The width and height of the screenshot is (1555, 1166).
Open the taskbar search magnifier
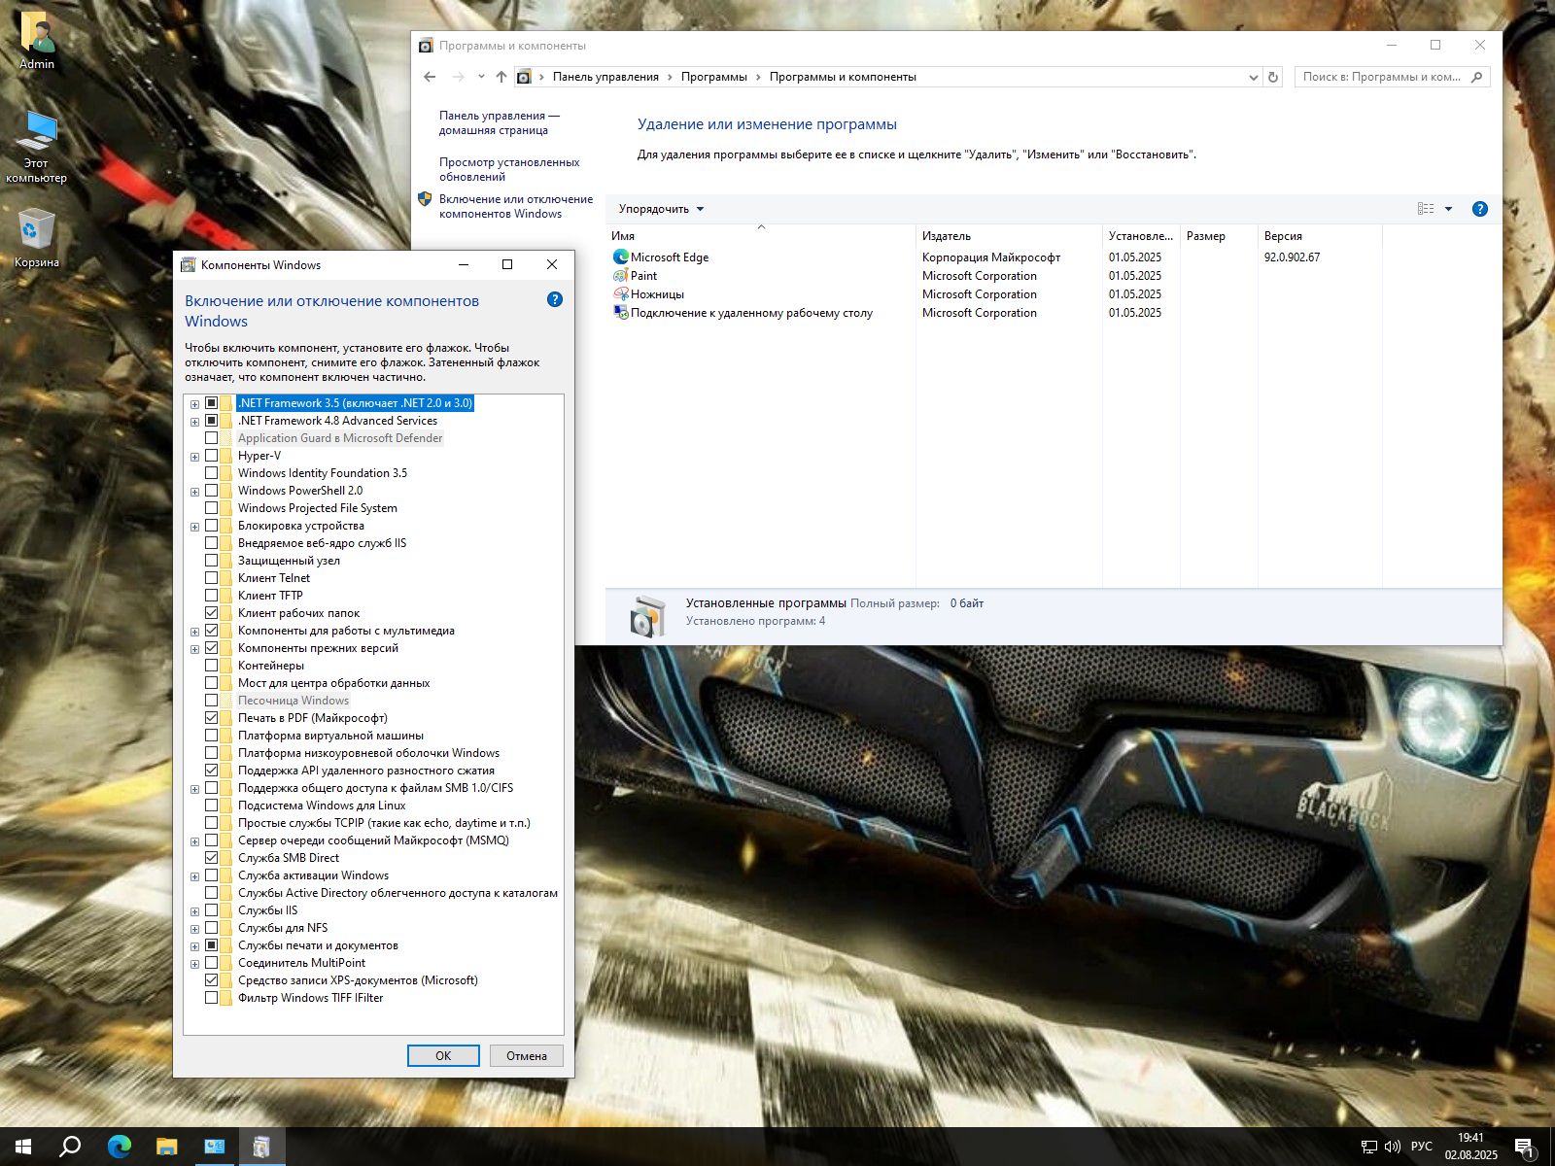pyautogui.click(x=70, y=1147)
